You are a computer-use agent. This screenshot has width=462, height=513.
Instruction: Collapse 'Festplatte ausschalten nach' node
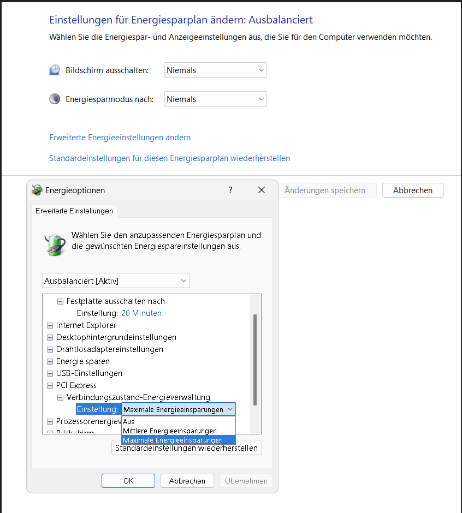pos(60,302)
